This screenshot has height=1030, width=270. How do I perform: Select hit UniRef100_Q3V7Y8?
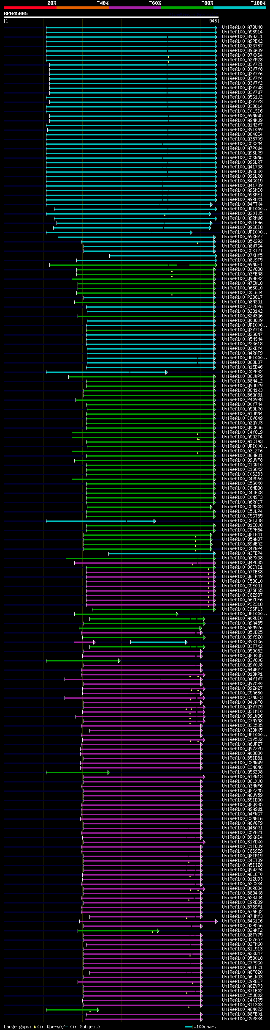pyautogui.click(x=242, y=69)
